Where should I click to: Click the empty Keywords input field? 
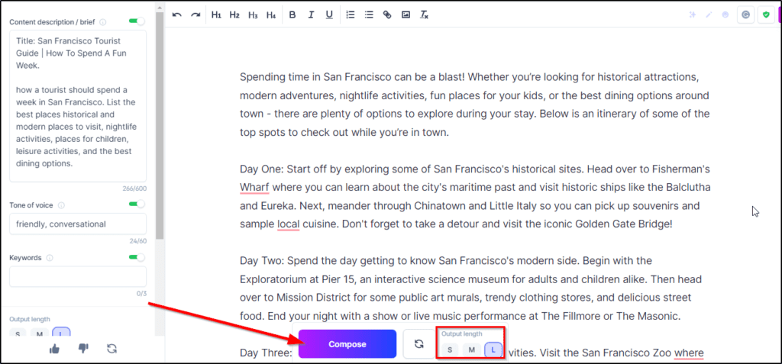(78, 277)
